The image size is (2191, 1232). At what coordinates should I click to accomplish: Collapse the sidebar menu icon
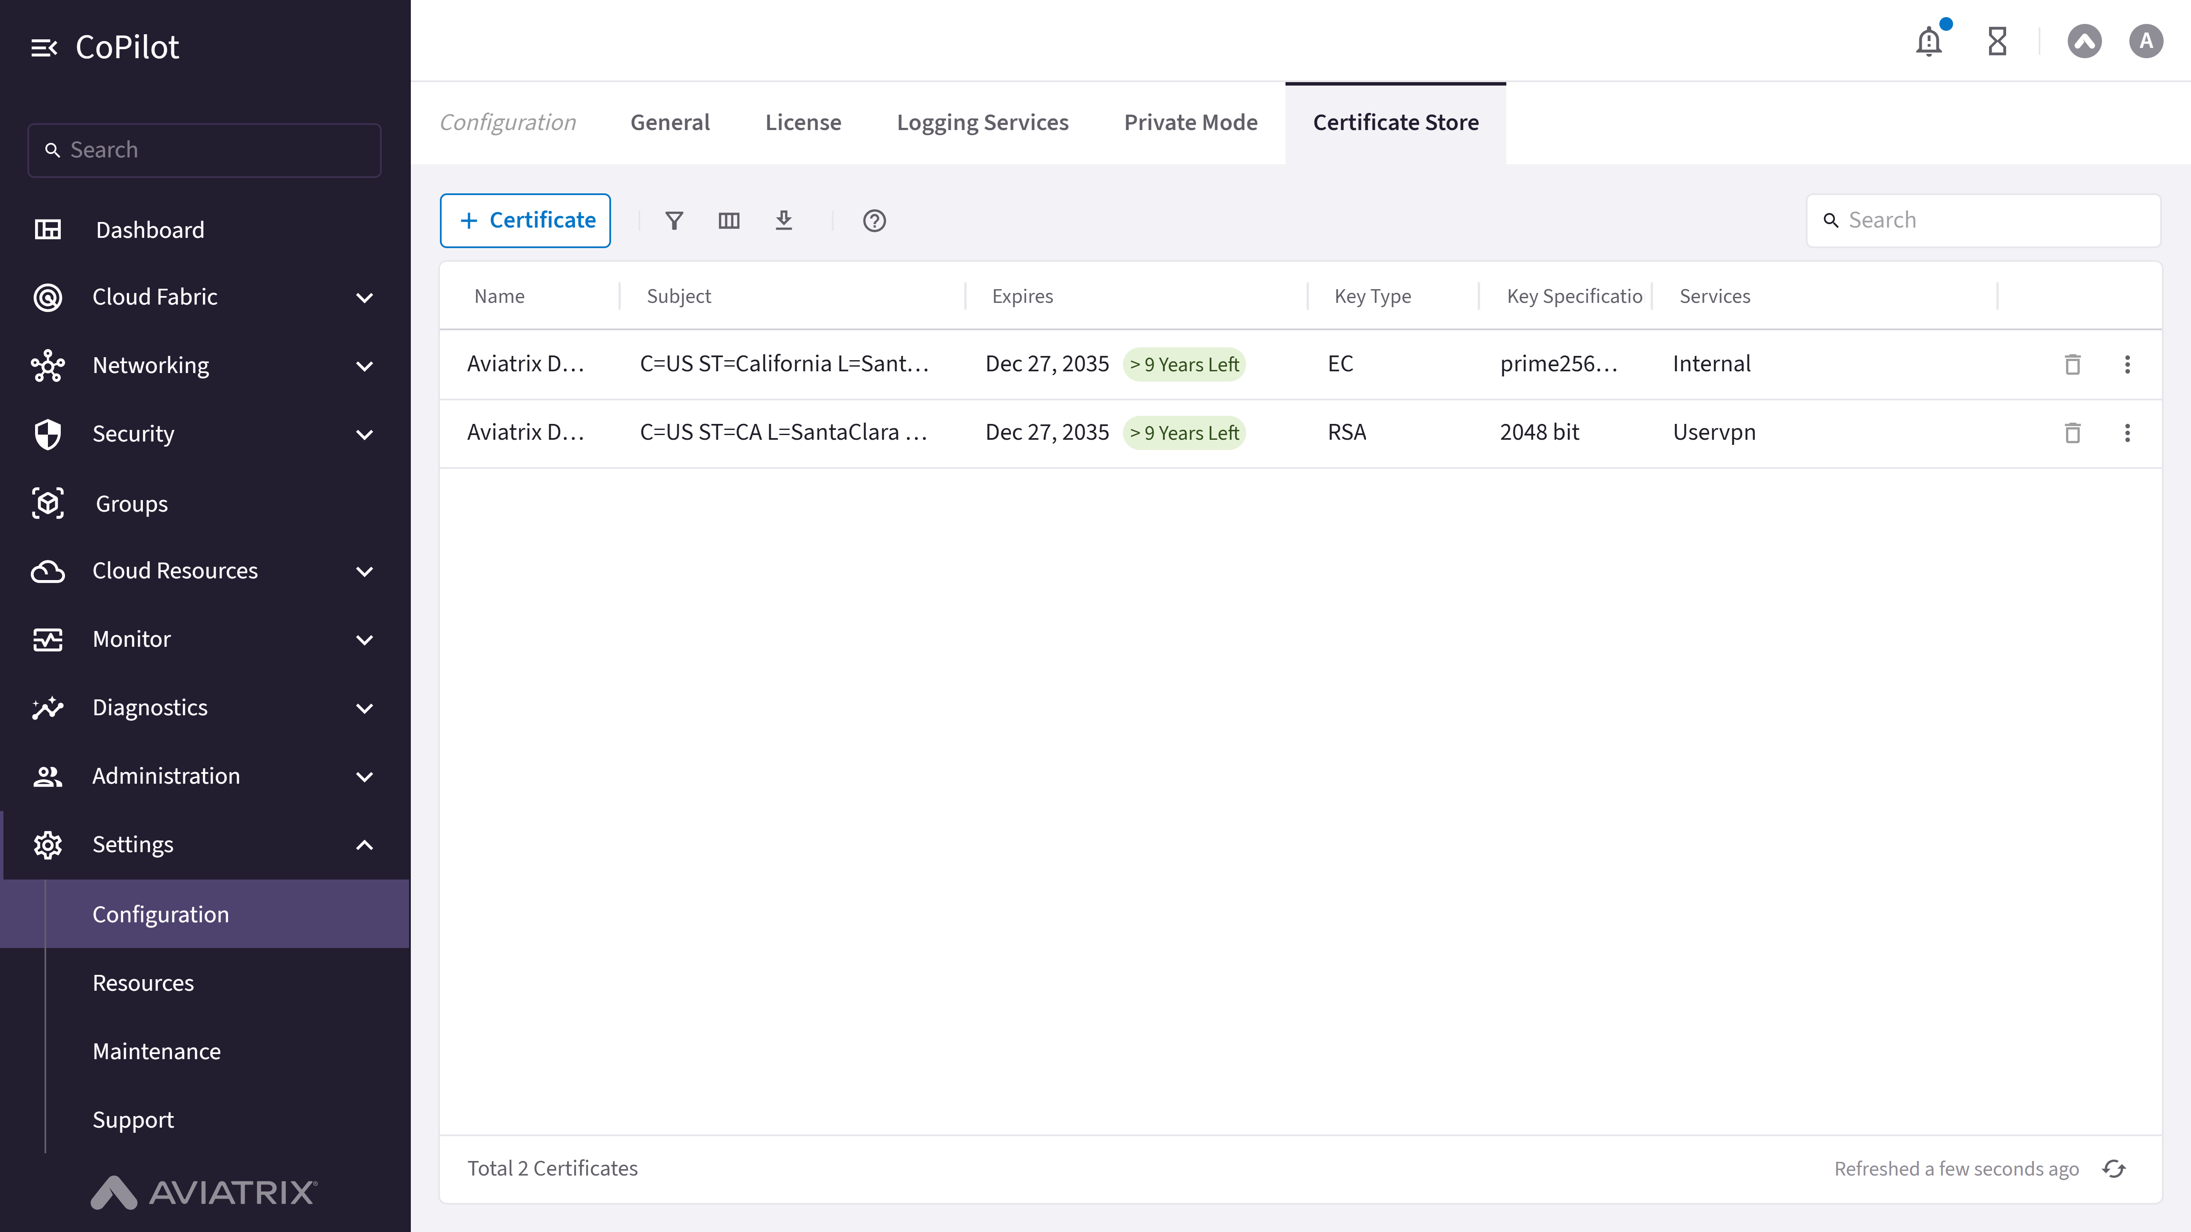point(44,47)
